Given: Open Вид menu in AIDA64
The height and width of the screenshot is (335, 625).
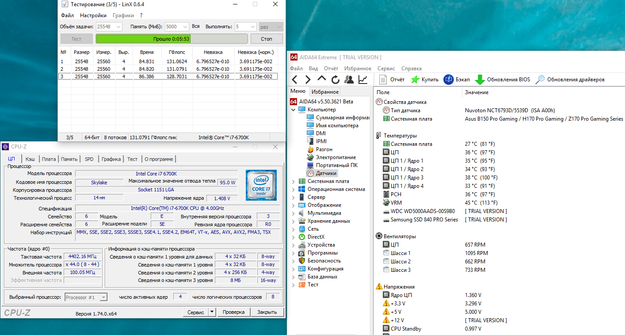Looking at the screenshot, I should pos(313,69).
